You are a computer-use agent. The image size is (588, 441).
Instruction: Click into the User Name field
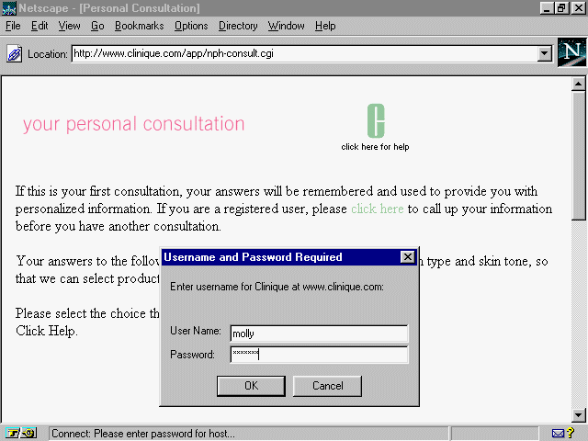pos(319,334)
